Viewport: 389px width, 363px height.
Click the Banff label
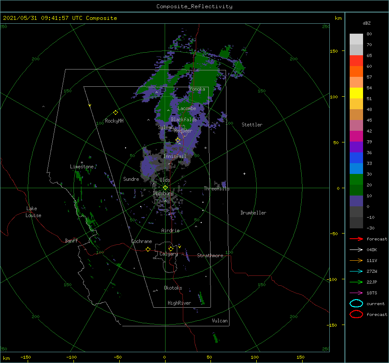tap(71, 240)
